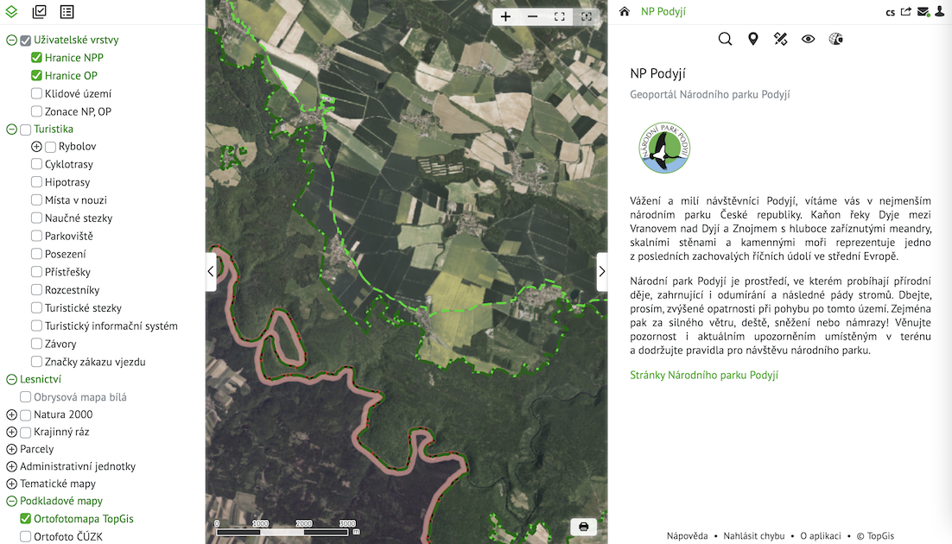
Task: Go to home icon beside NP Podyjí
Action: (624, 11)
